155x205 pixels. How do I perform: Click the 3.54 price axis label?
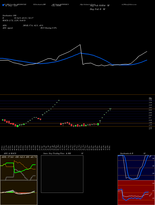click(x=150, y=100)
